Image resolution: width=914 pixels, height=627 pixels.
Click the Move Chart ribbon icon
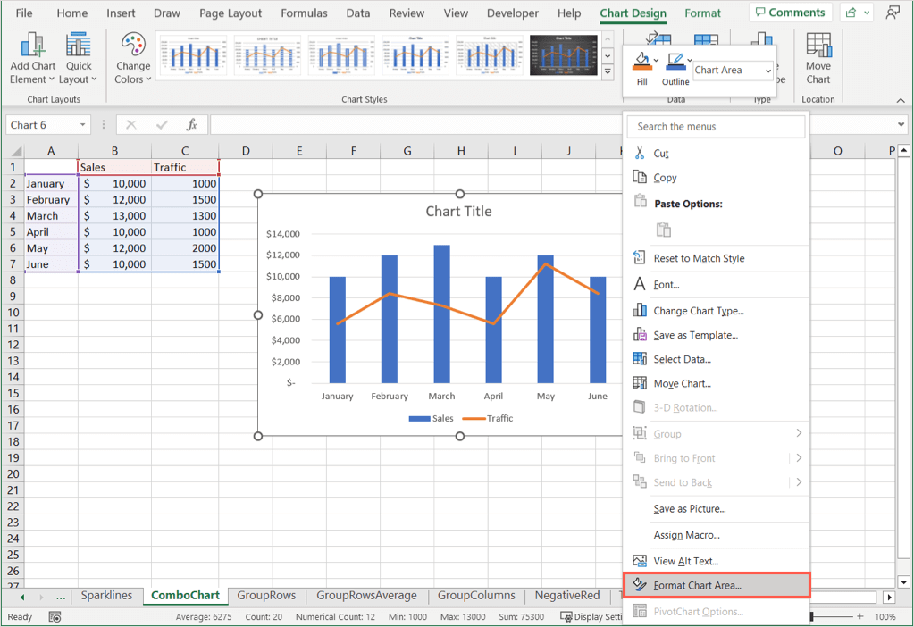(x=818, y=46)
